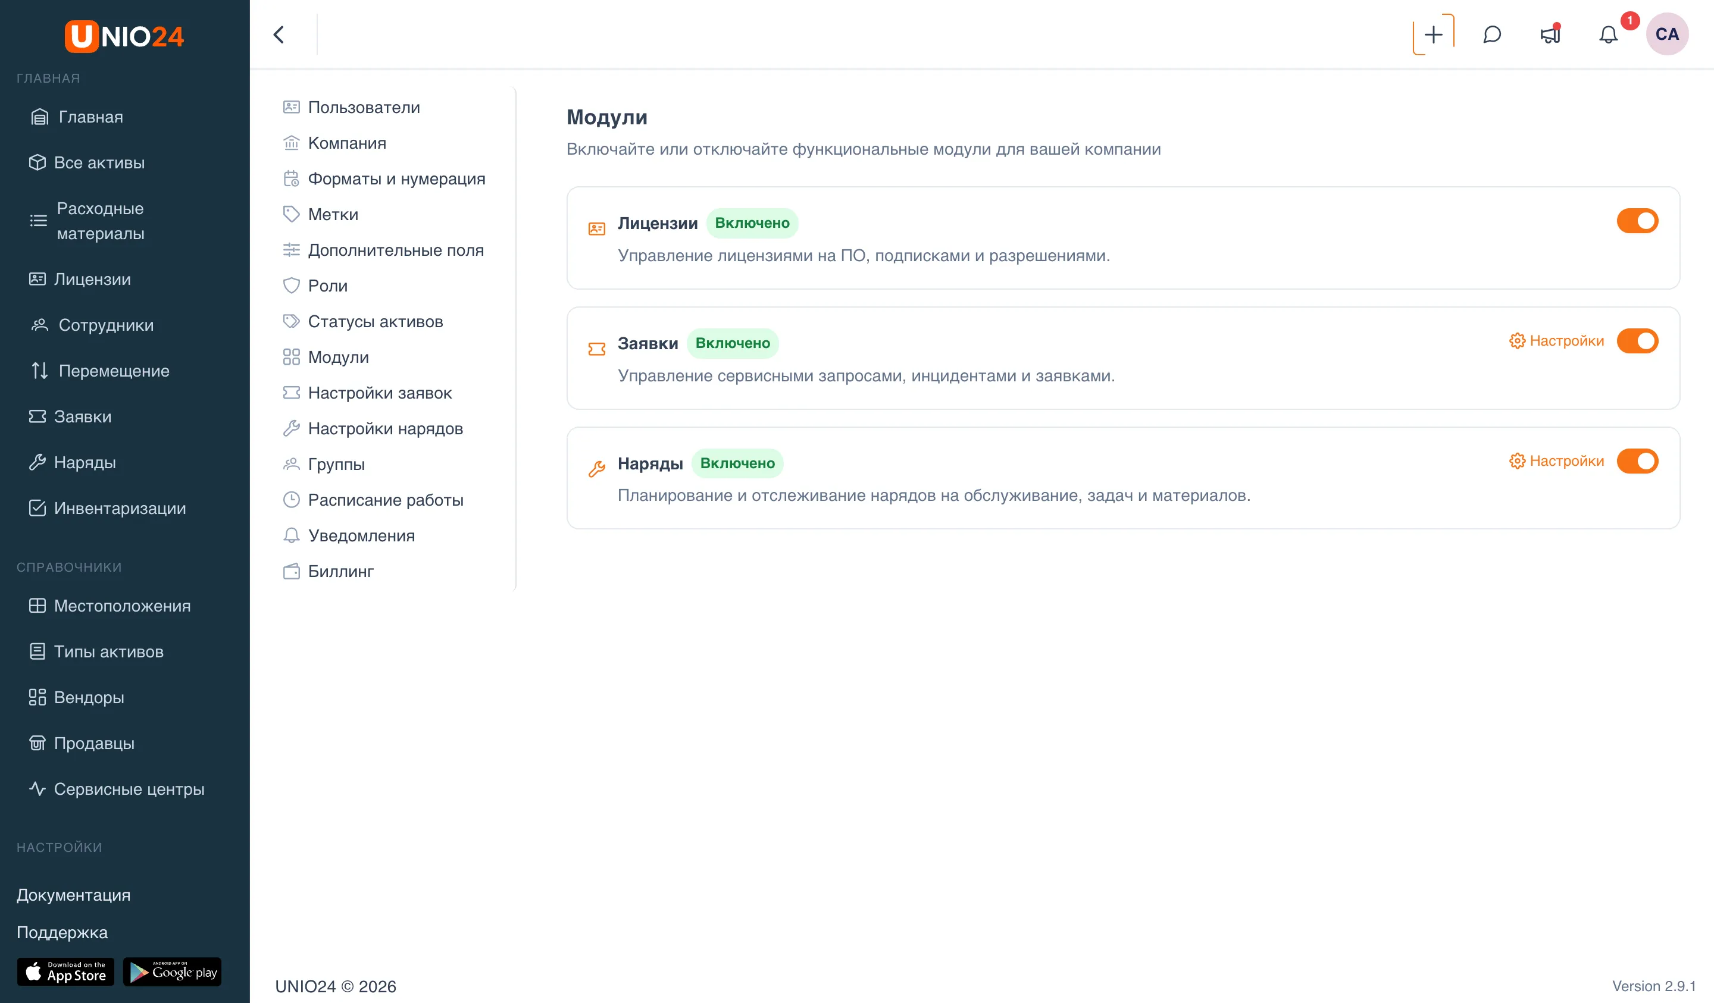Click the plus add-new icon in header
Screen dimensions: 1714x1003
(x=1433, y=35)
